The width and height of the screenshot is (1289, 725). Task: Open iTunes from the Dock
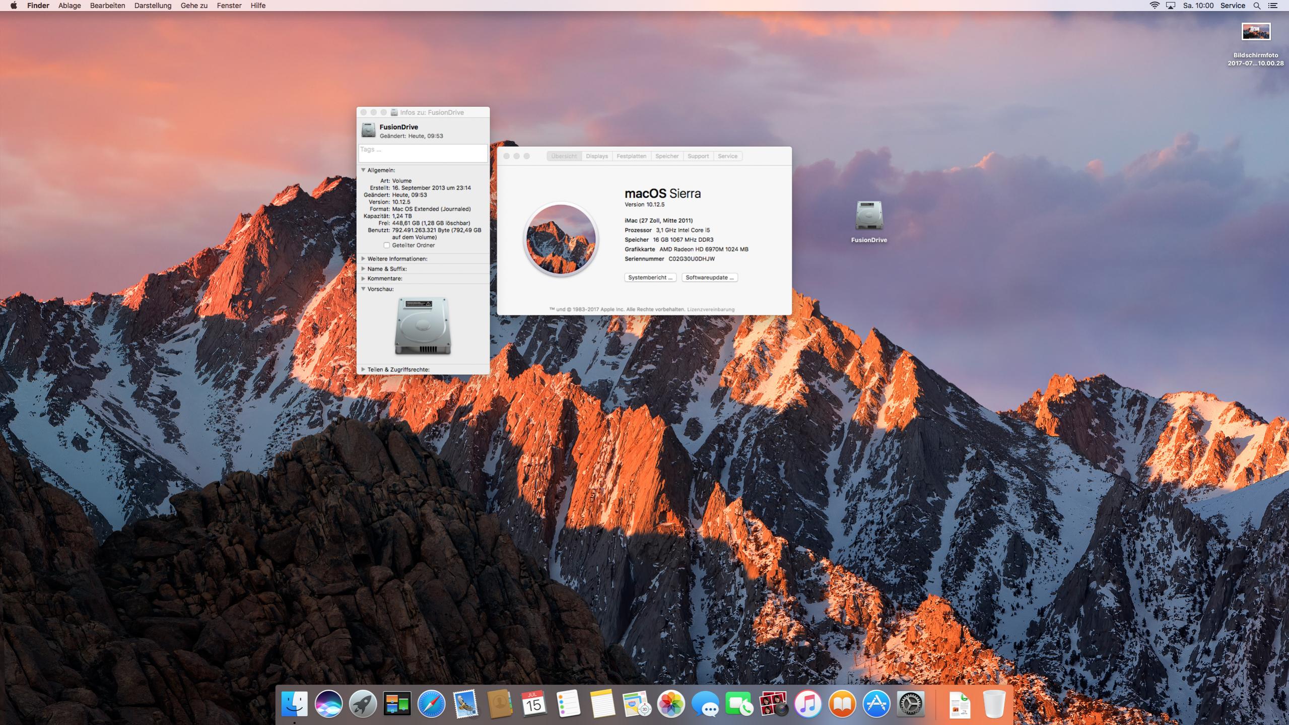[808, 704]
